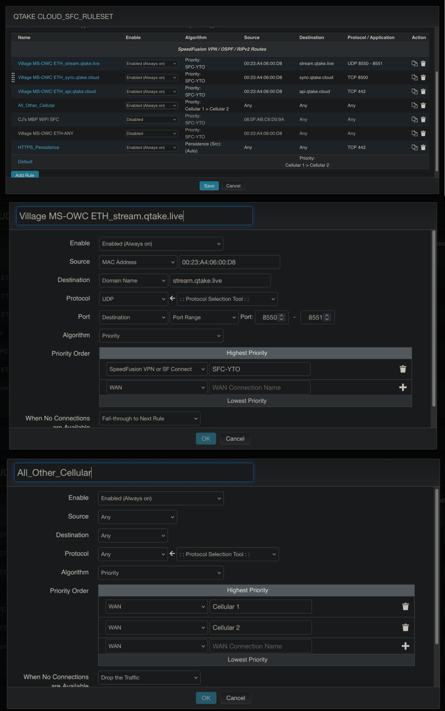
Task: Delete the CJ's MBP WIFI SFC rule
Action: click(x=423, y=119)
